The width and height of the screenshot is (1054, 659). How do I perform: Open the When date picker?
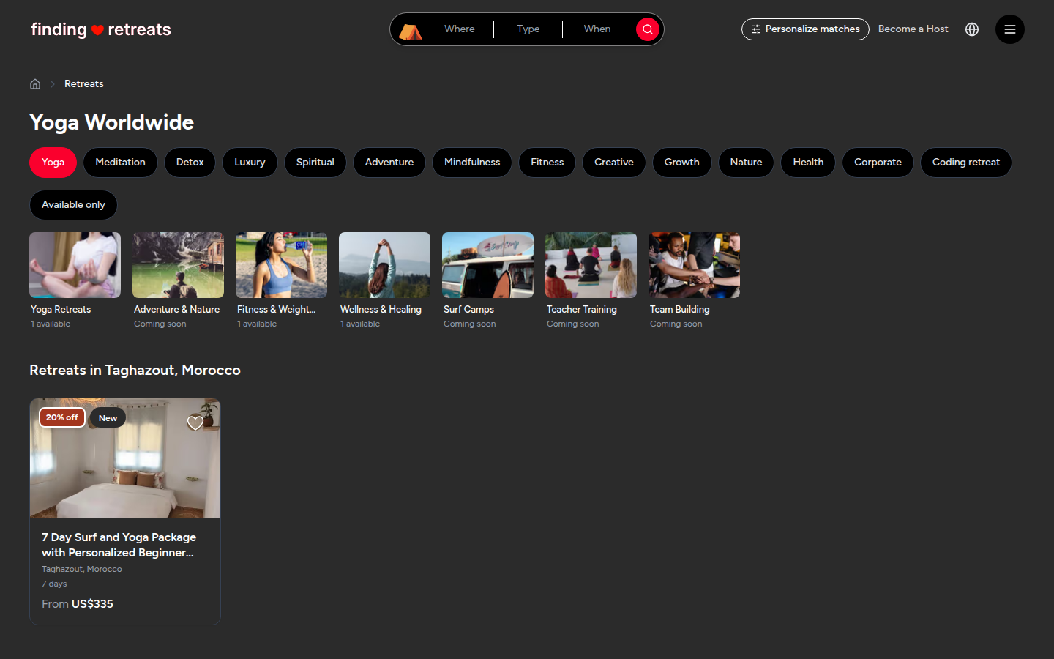coord(597,29)
